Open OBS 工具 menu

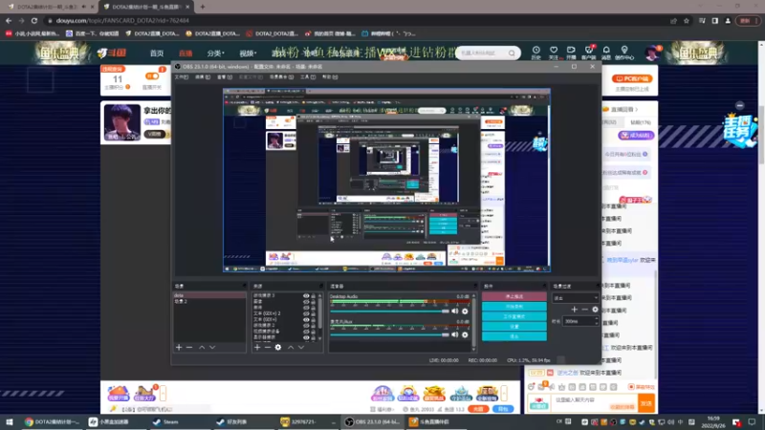(308, 77)
